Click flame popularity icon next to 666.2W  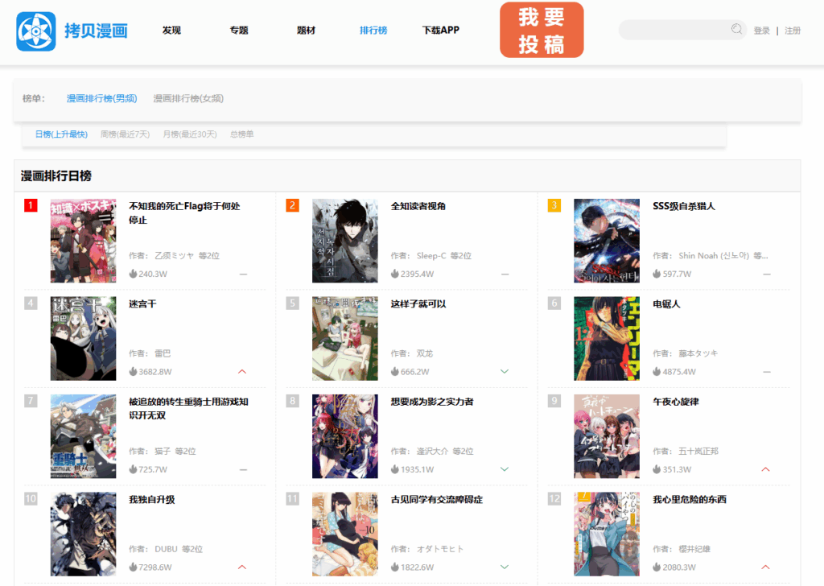(x=394, y=372)
